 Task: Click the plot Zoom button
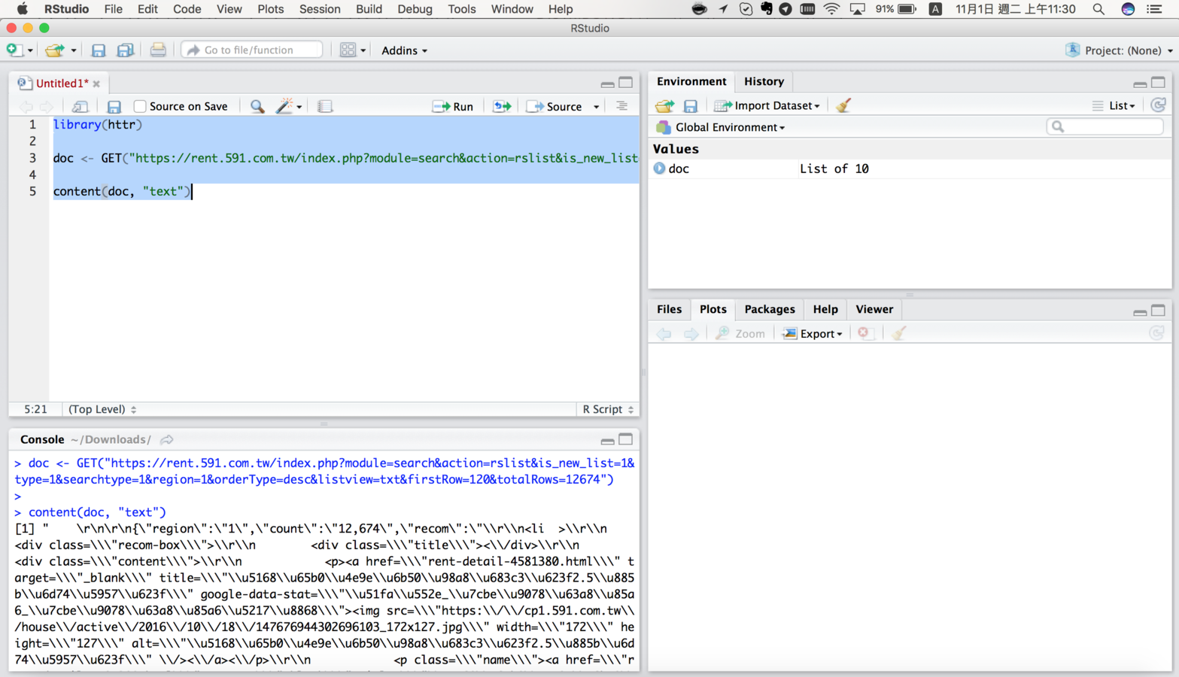pos(740,333)
